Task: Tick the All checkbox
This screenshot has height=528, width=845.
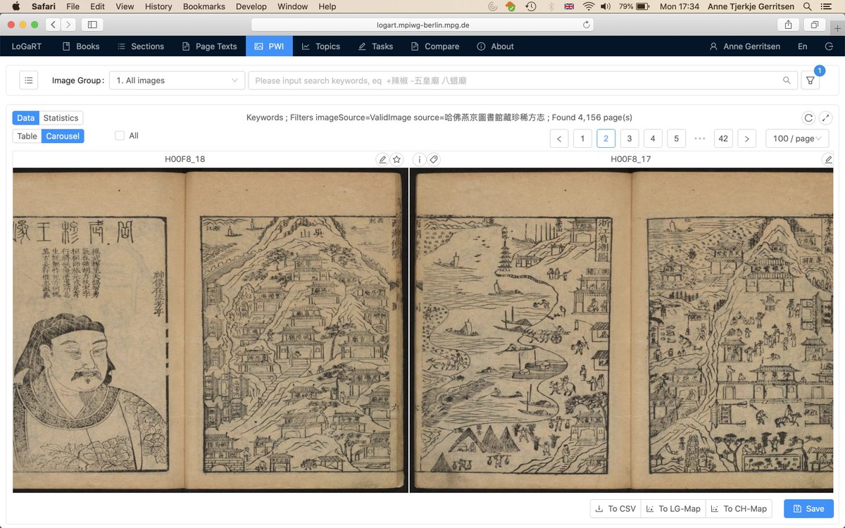Action: [120, 136]
